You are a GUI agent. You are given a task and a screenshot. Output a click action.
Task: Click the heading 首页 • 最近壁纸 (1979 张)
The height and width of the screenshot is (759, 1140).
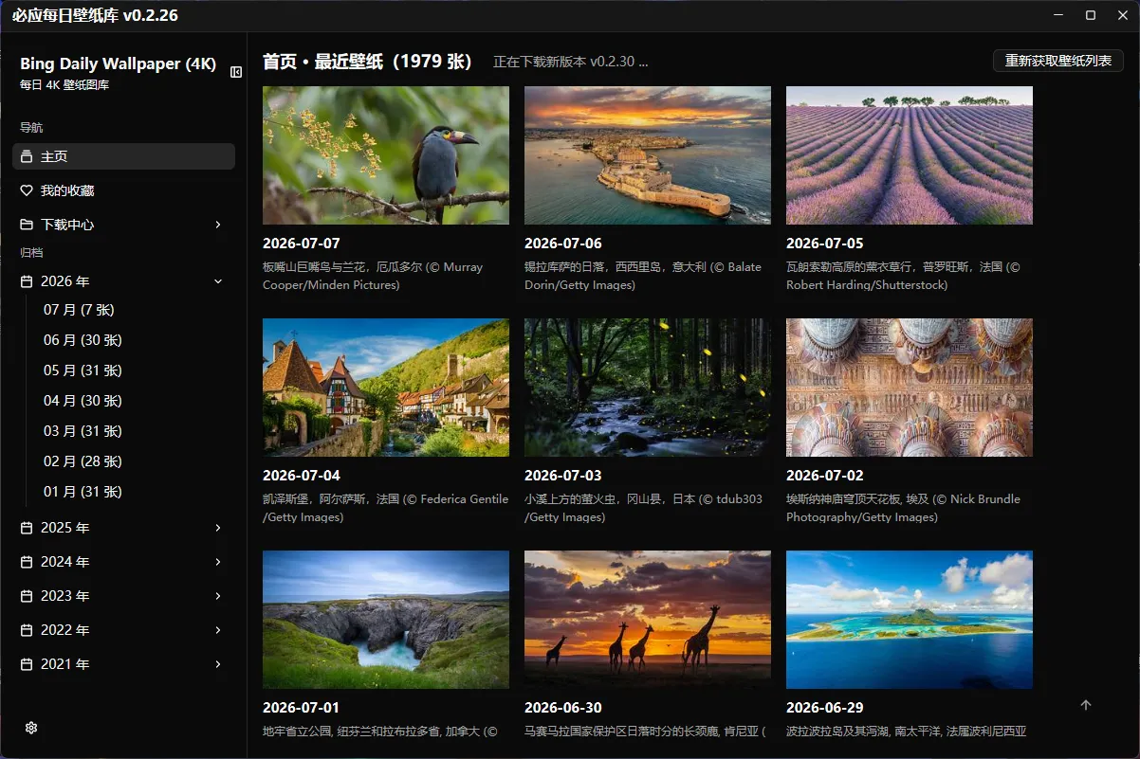(367, 62)
